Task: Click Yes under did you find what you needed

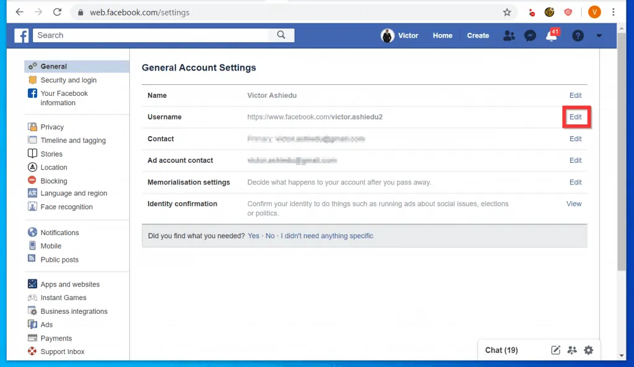Action: click(x=253, y=236)
